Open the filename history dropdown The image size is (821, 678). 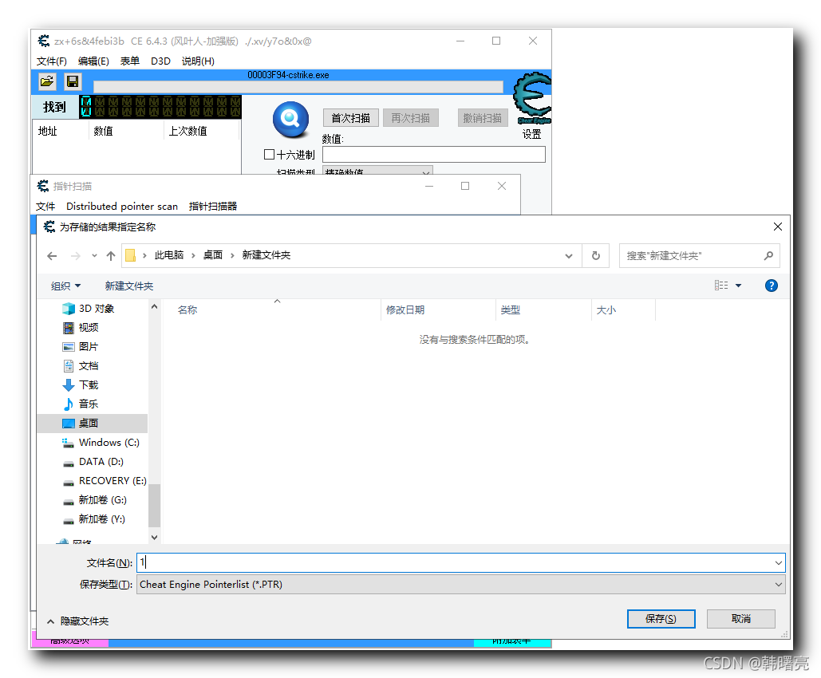click(x=778, y=563)
